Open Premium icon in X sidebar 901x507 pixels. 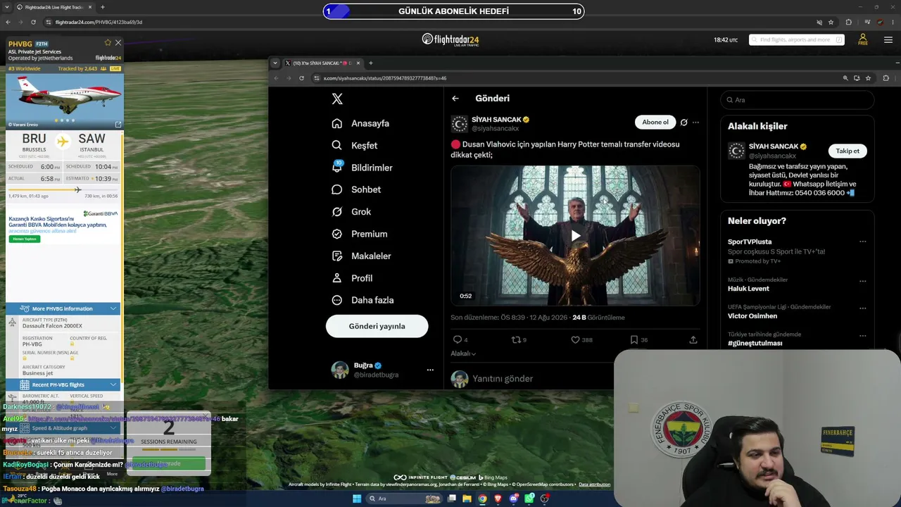[337, 234]
